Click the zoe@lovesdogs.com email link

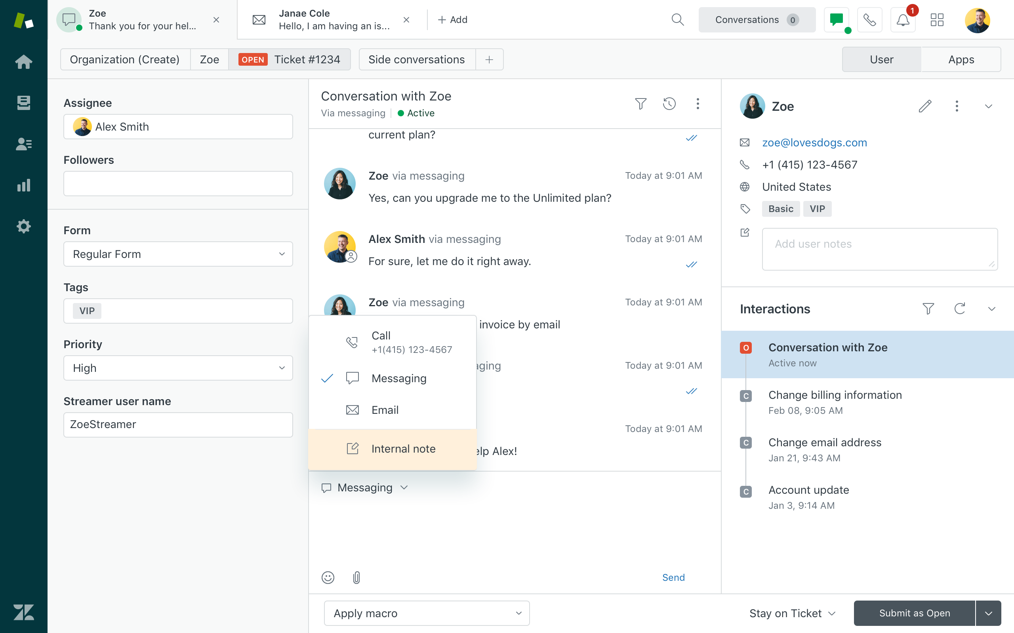pos(815,142)
